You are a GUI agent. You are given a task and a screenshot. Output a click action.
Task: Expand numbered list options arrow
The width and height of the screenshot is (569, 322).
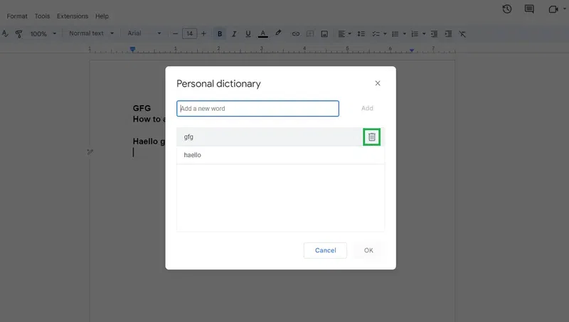[x=424, y=33]
